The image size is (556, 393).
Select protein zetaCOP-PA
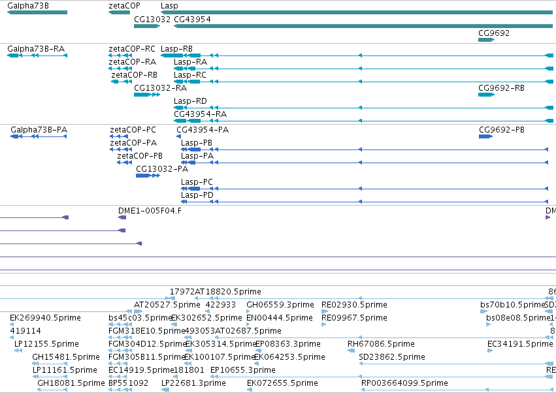pyautogui.click(x=121, y=149)
